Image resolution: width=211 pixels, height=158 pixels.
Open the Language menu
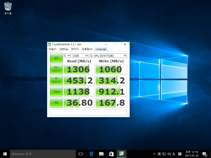click(x=101, y=49)
